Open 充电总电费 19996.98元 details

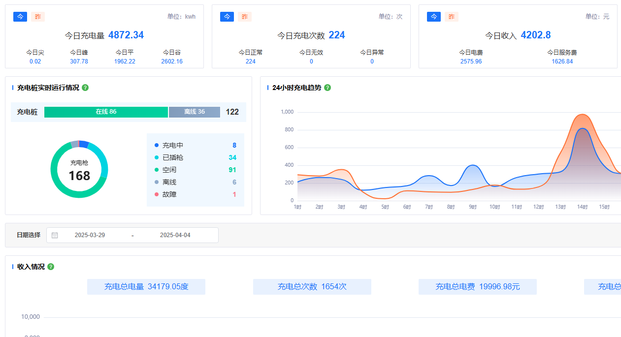pyautogui.click(x=477, y=286)
